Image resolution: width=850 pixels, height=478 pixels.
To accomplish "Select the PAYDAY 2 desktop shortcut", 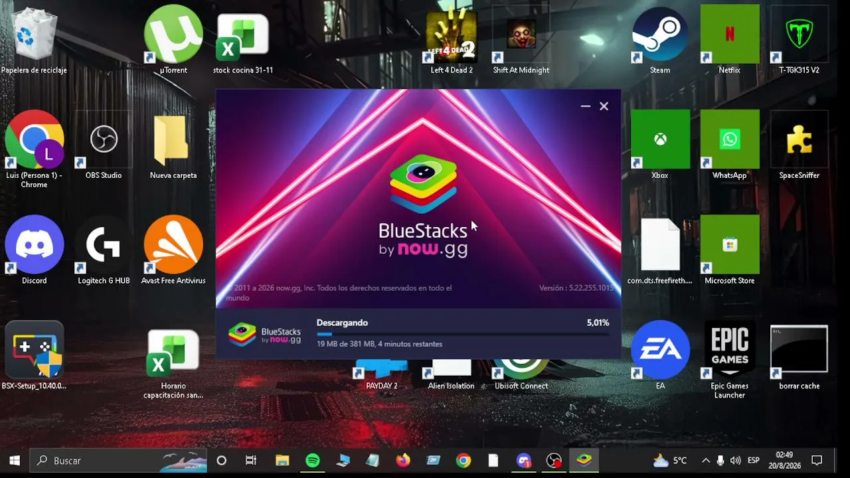I will [382, 376].
